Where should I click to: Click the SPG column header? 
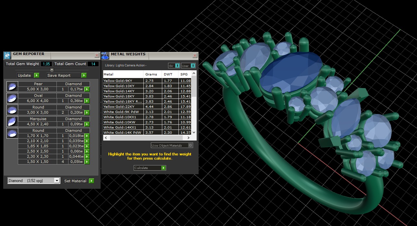185,74
